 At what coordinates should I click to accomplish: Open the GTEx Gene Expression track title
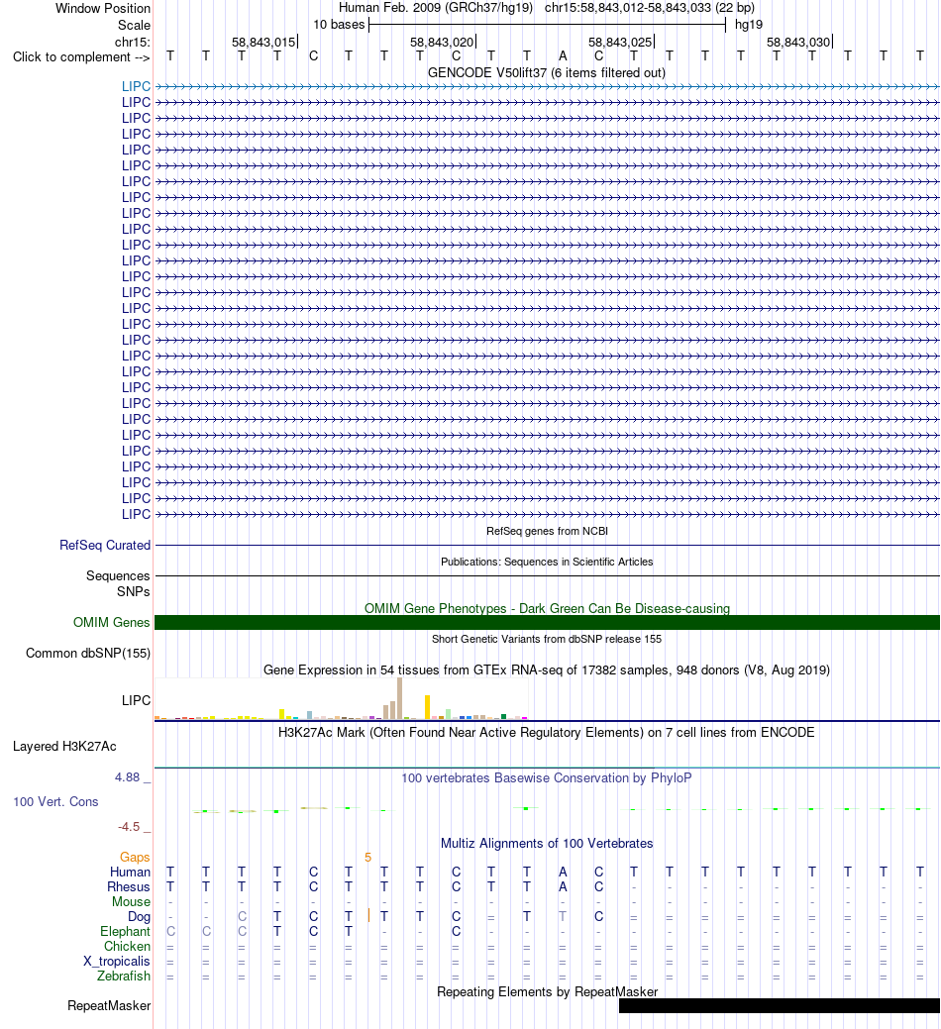pyautogui.click(x=547, y=670)
